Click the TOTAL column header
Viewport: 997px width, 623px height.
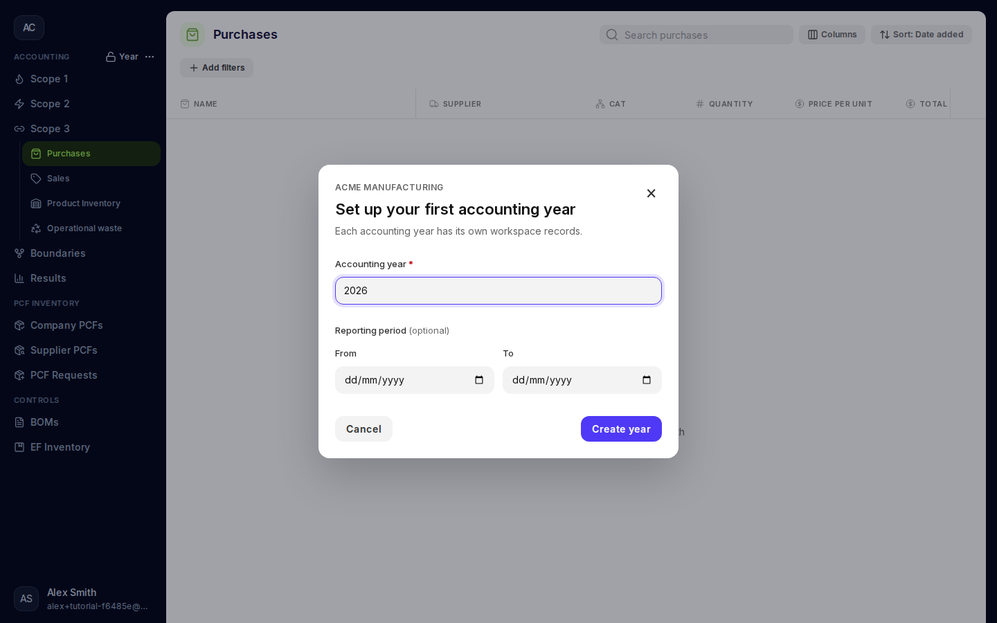click(926, 104)
